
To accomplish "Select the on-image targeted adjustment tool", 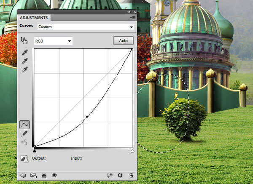I will click(24, 40).
